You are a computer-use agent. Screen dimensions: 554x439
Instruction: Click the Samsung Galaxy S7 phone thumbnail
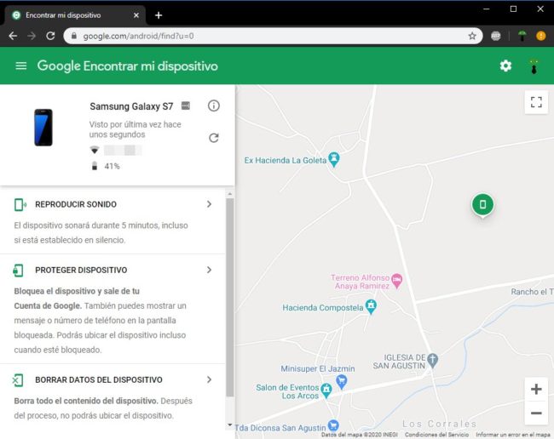[x=43, y=128]
